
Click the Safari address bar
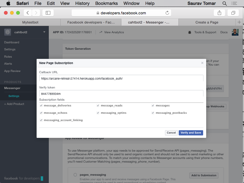(121, 13)
